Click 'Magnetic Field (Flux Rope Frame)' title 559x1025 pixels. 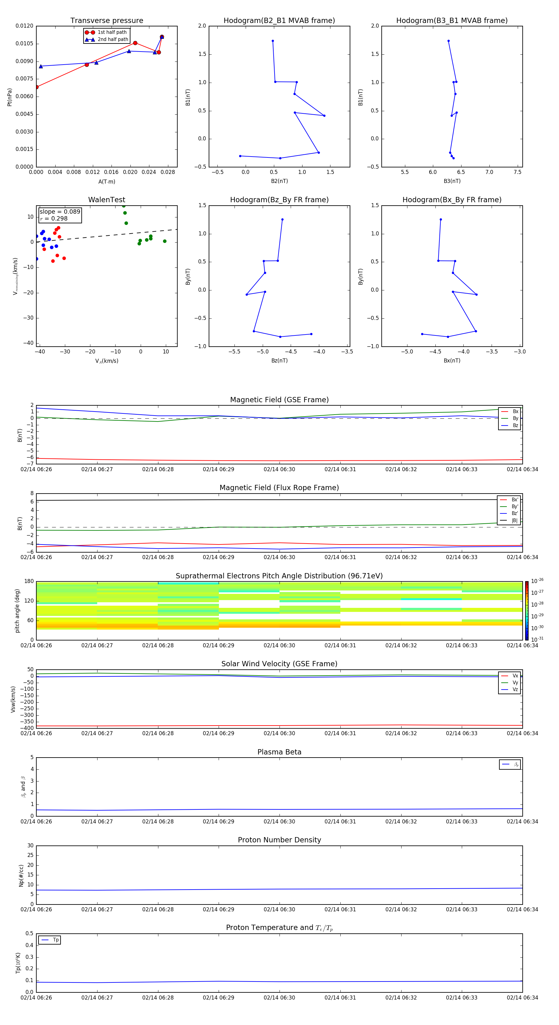click(x=279, y=488)
